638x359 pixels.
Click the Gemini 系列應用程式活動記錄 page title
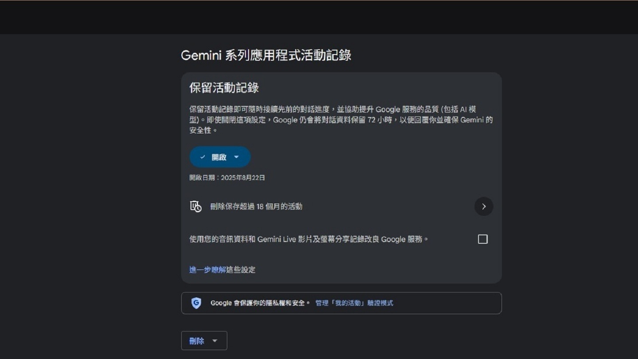pos(266,55)
